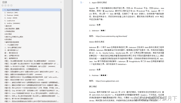Click the 目录 pane vertical scrollbar
Image resolution: width=181 pixels, height=103 pixels.
click(61, 38)
